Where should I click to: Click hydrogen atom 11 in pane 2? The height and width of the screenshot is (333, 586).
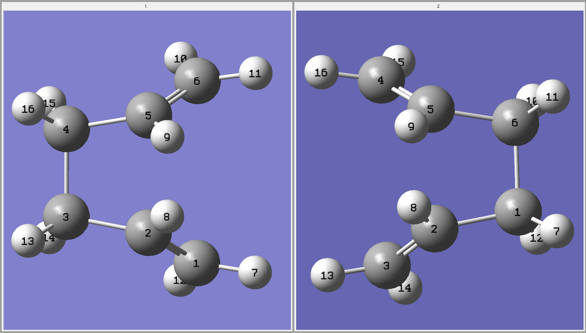[x=553, y=96]
